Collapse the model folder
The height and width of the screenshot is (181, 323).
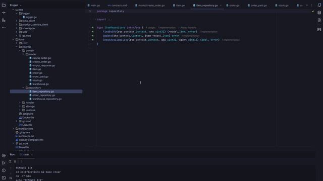pos(23,54)
